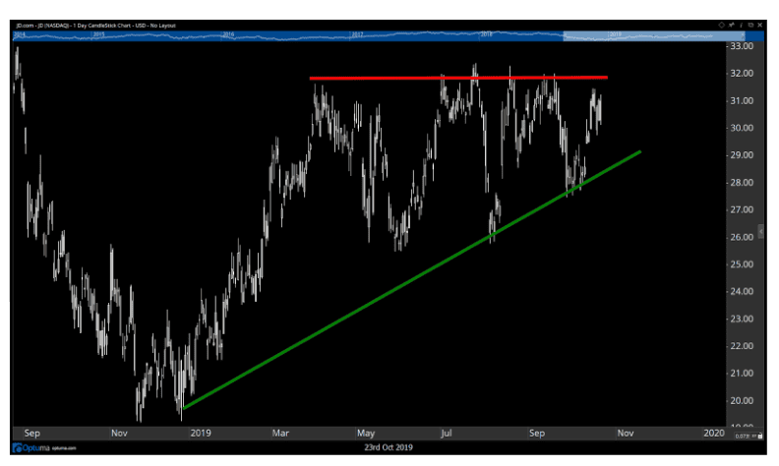Click the 2016 label in the navigator strip
This screenshot has width=779, height=466.
coord(228,34)
